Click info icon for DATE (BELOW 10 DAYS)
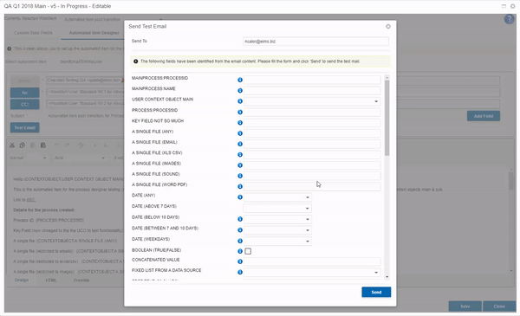 240,219
